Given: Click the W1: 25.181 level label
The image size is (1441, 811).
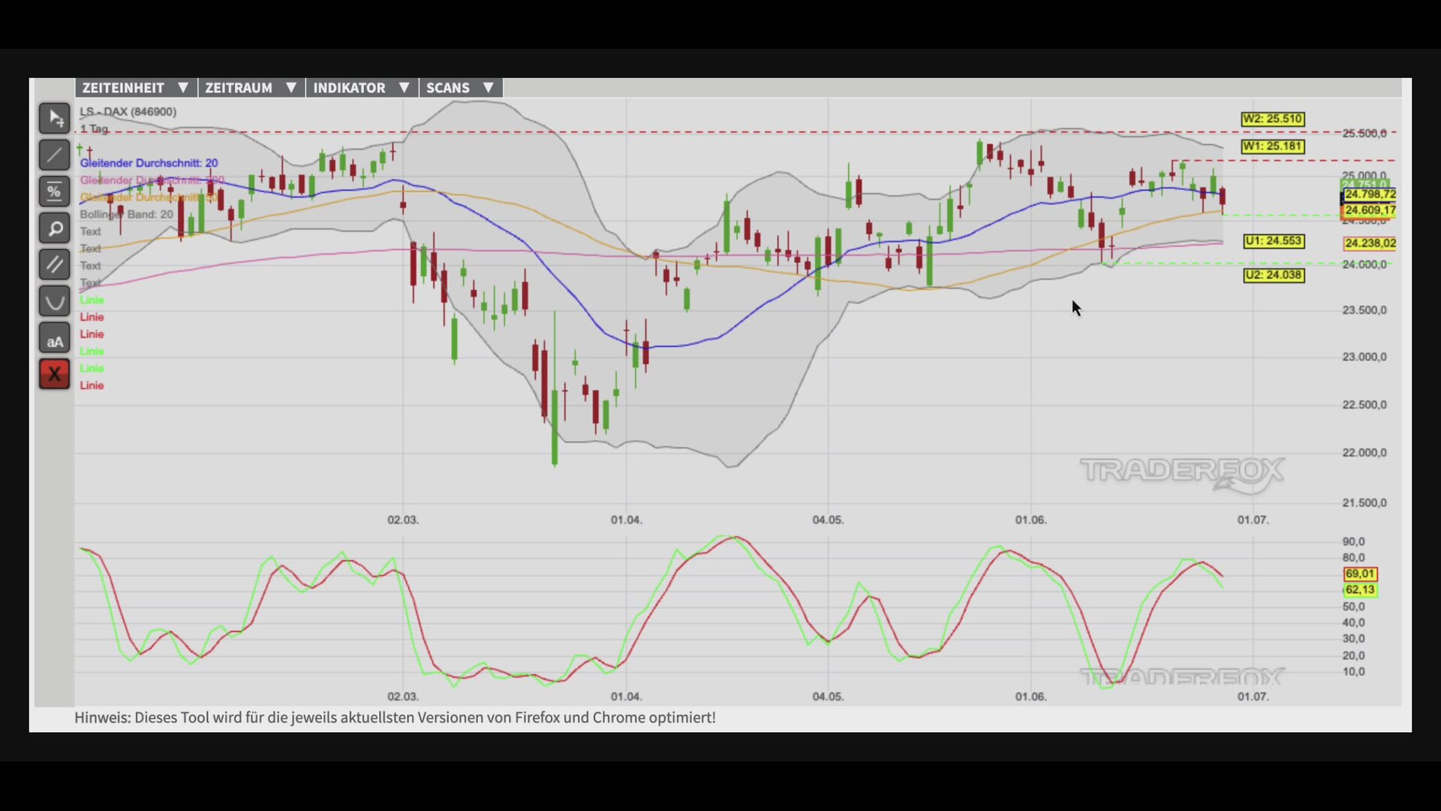Looking at the screenshot, I should point(1272,146).
